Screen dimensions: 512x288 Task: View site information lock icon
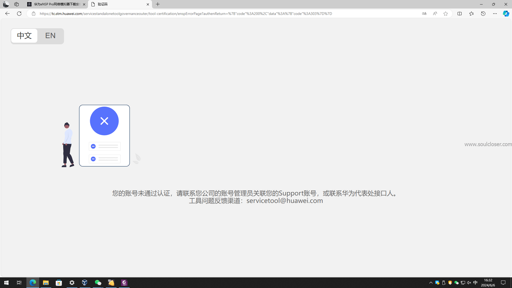[33, 14]
